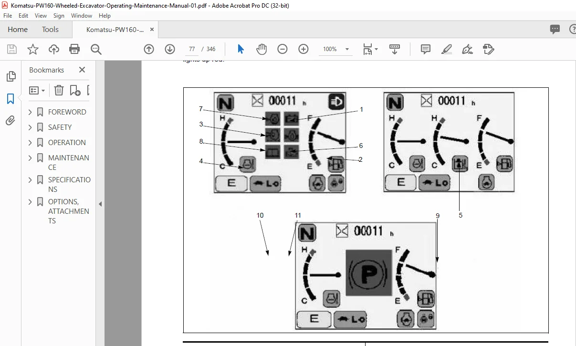Open the fit page options icon
This screenshot has height=346, width=576.
click(x=370, y=49)
